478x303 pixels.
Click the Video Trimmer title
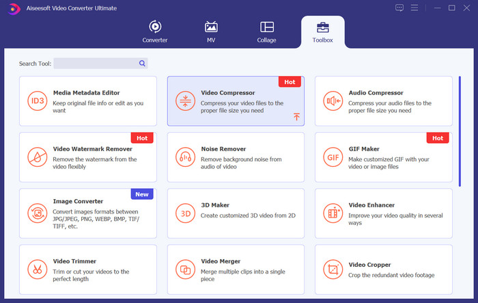[74, 261]
